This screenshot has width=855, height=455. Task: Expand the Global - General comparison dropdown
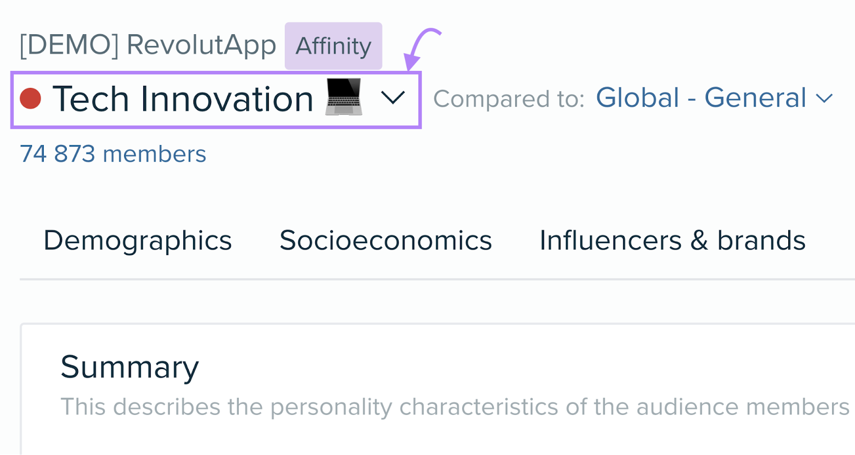click(826, 98)
